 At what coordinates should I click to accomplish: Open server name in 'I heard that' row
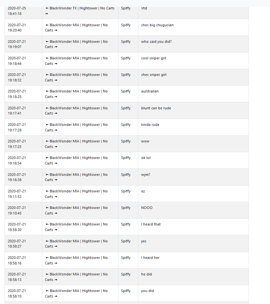76,227
